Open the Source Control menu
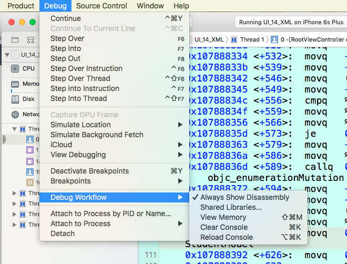347x264 pixels. (x=101, y=6)
